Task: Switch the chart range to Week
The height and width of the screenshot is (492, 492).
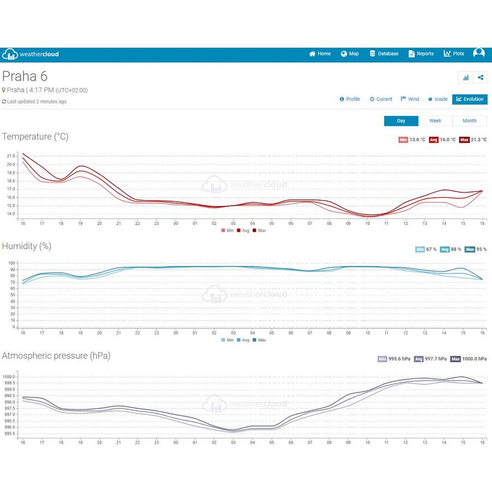Action: pos(435,121)
